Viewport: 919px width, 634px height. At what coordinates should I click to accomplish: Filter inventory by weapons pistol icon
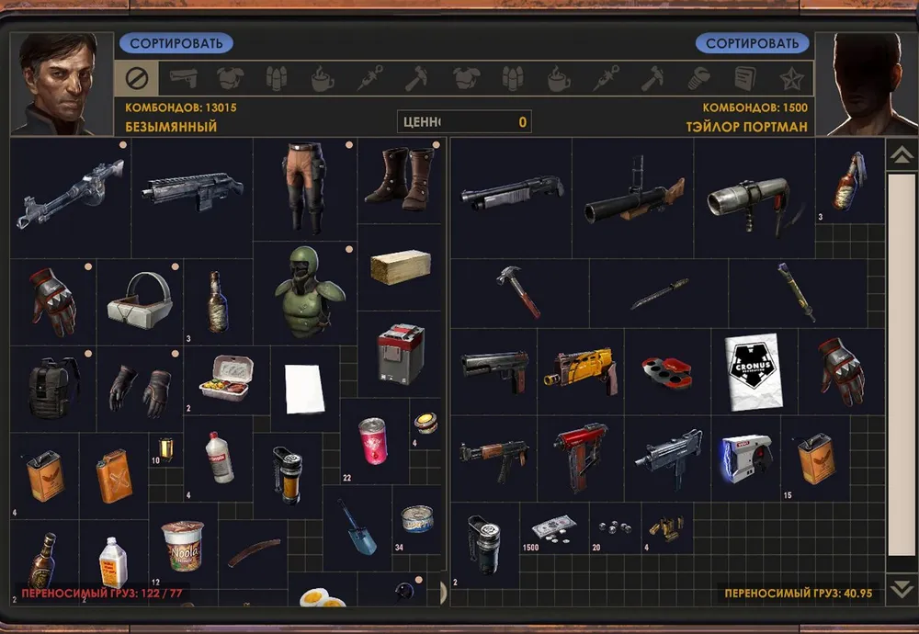(x=183, y=79)
